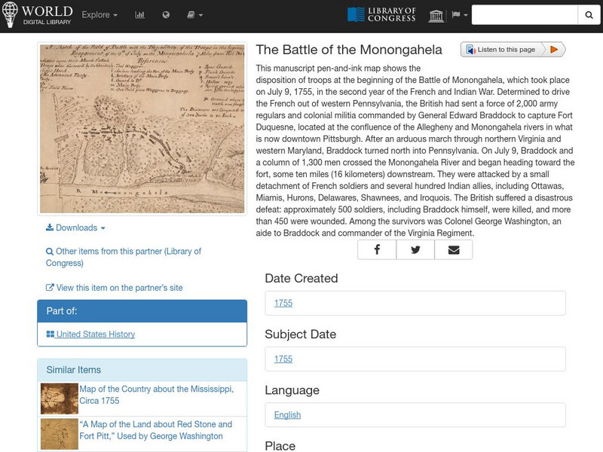Click the UNESCO temple icon
The image size is (603, 452).
(x=436, y=16)
